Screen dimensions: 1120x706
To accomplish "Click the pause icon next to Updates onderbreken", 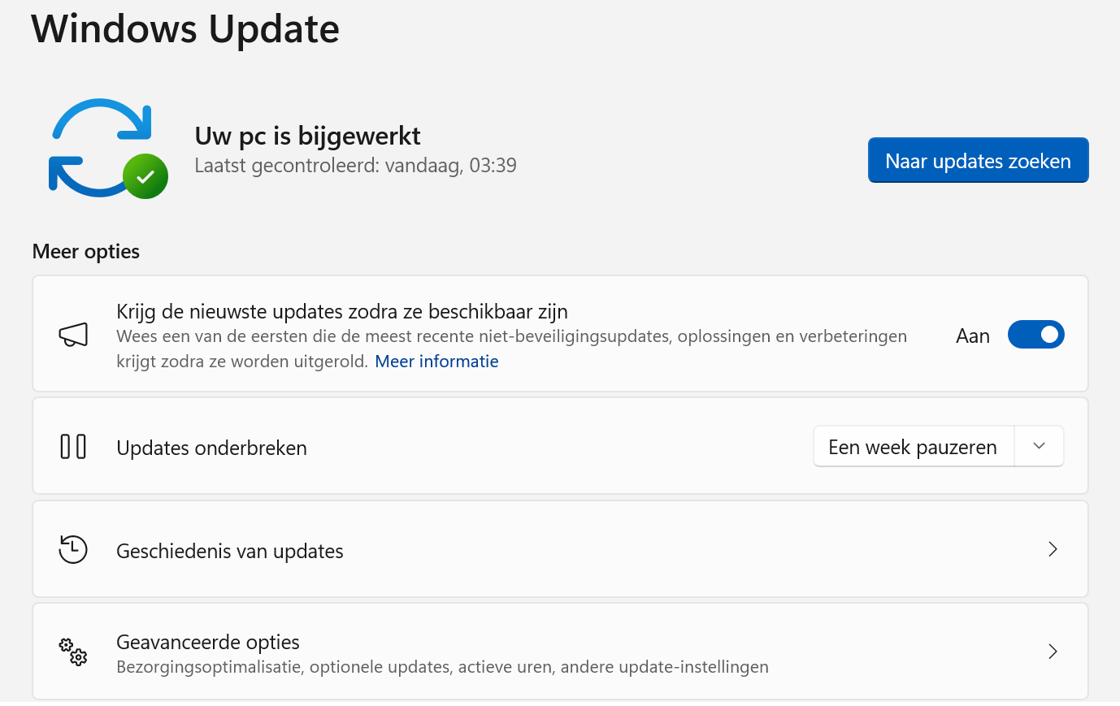I will point(73,446).
